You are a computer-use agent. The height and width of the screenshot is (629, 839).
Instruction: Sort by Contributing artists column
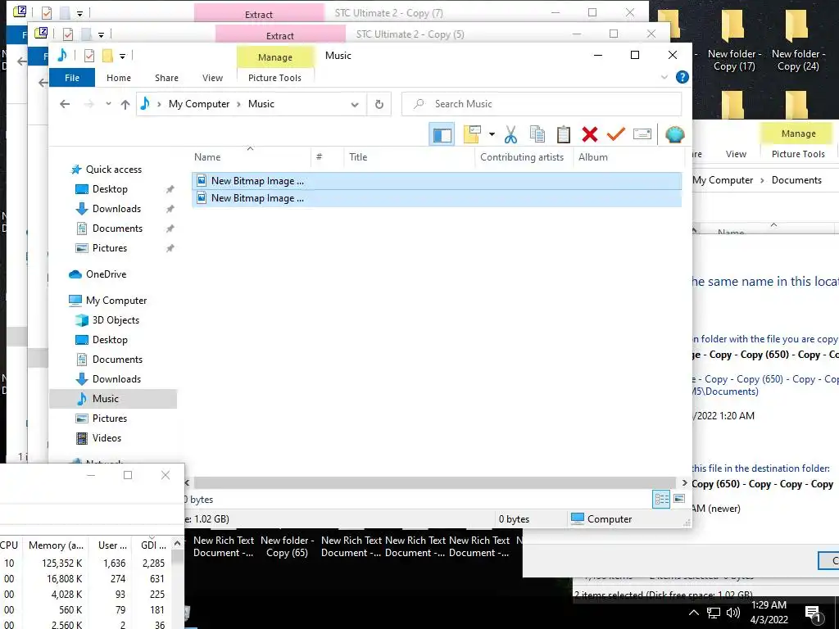pos(522,156)
